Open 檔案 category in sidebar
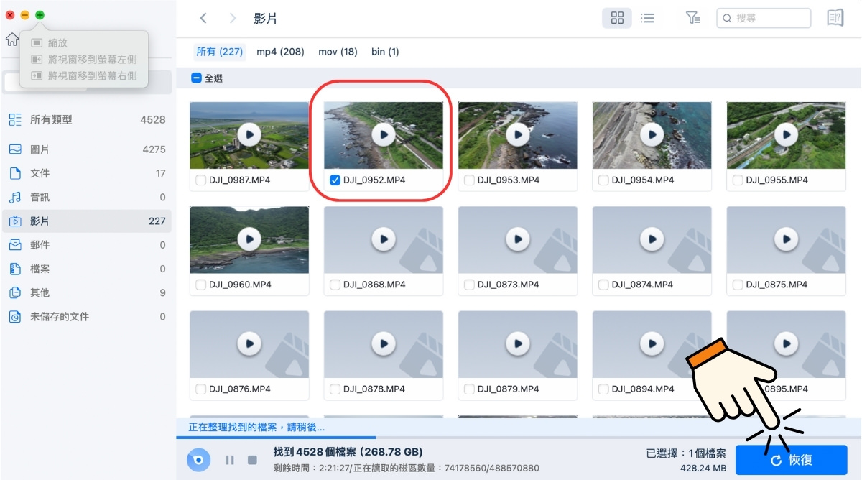 tap(87, 269)
